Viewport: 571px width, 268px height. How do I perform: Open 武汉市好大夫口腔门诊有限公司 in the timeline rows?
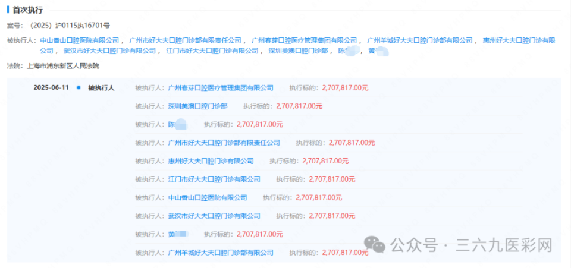[214, 216]
